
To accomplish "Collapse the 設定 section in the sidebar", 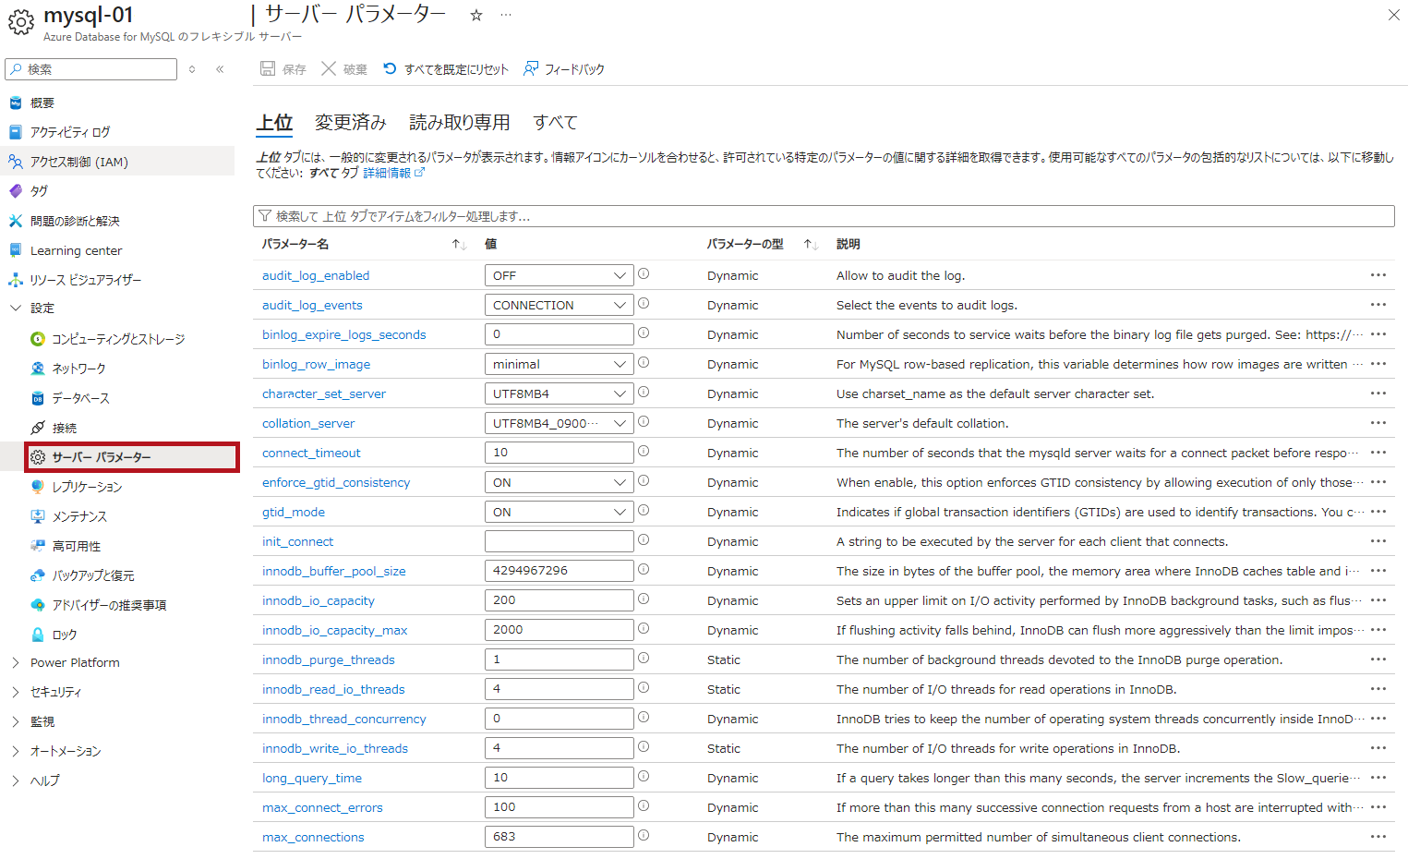I will pos(16,308).
